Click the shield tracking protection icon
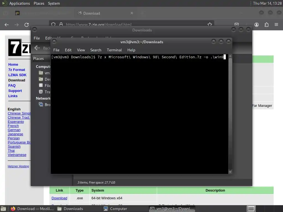283x212 pixels. 53,24
